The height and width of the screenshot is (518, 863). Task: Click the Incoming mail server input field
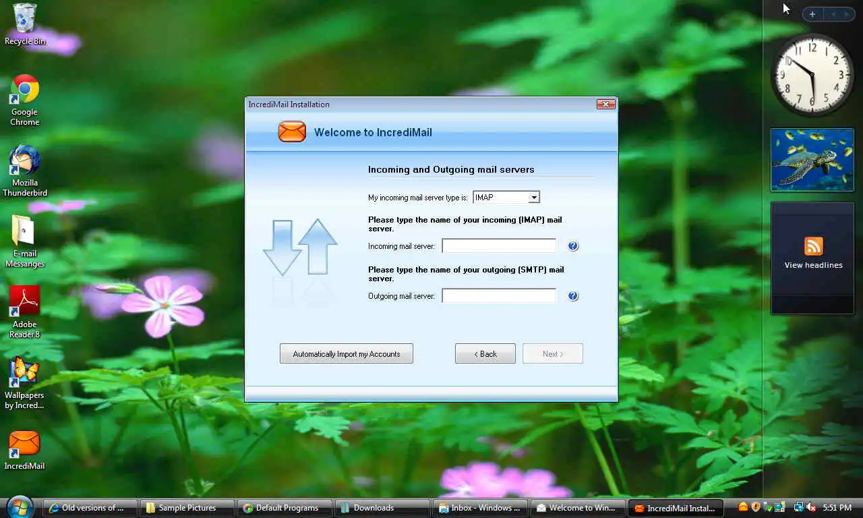tap(499, 246)
